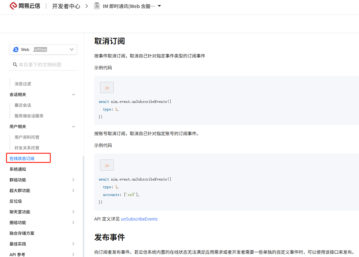Click the 发布事件 heading
The width and height of the screenshot is (359, 257).
tap(110, 237)
